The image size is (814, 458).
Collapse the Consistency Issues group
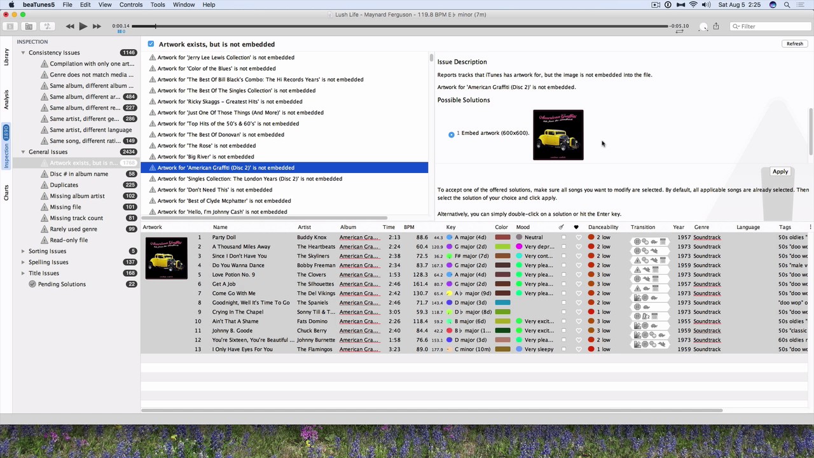point(23,53)
